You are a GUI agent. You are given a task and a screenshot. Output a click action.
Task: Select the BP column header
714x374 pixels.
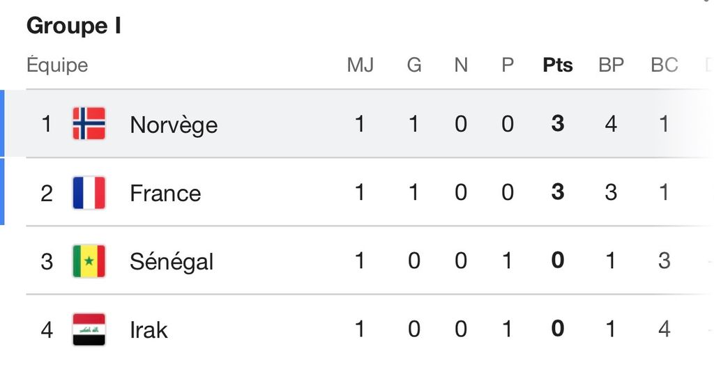[611, 65]
